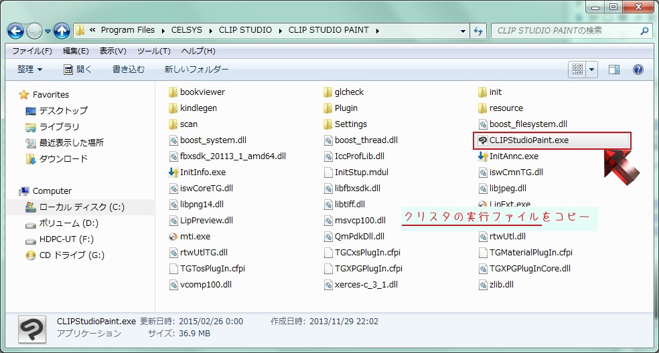Select the mti.exe application icon
The height and width of the screenshot is (353, 659).
pos(173,236)
